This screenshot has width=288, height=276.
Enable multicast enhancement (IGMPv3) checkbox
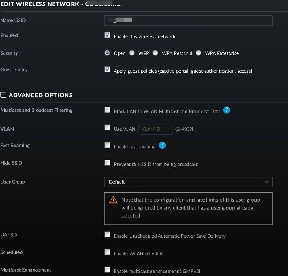tap(107, 270)
